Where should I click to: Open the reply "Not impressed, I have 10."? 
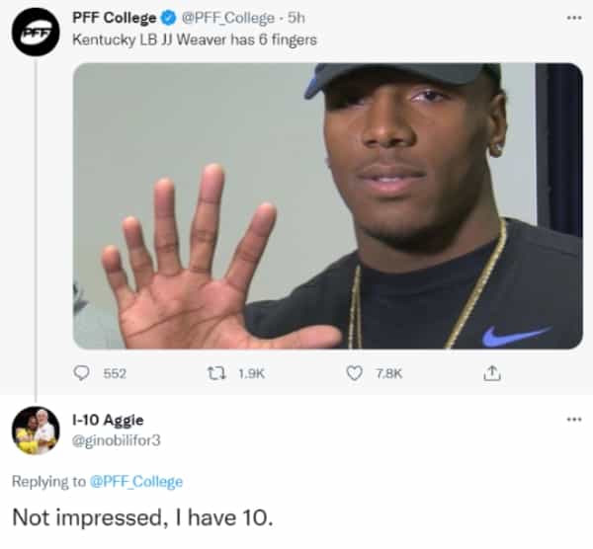[139, 516]
